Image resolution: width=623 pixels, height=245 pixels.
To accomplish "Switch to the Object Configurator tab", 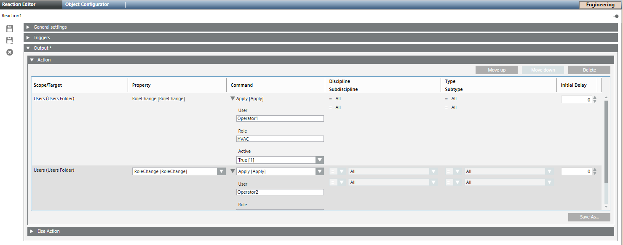I will [x=87, y=5].
